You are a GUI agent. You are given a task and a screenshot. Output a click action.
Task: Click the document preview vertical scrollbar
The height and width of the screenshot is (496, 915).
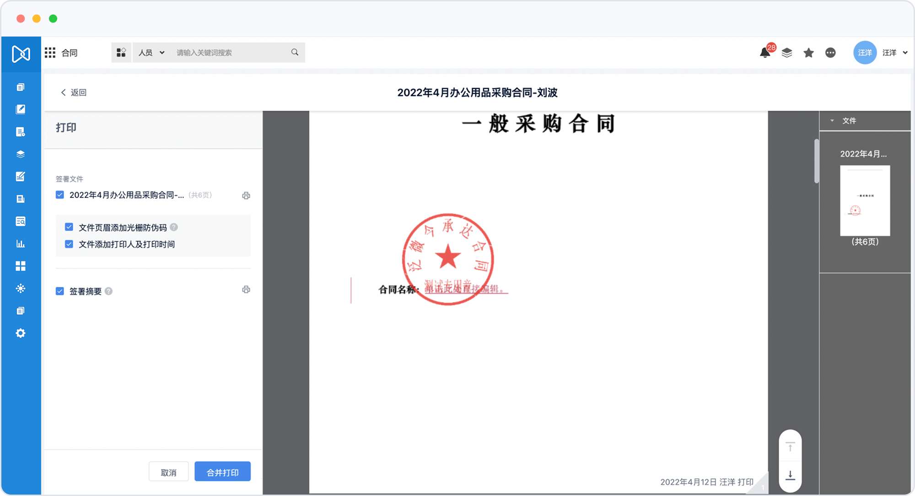click(816, 161)
